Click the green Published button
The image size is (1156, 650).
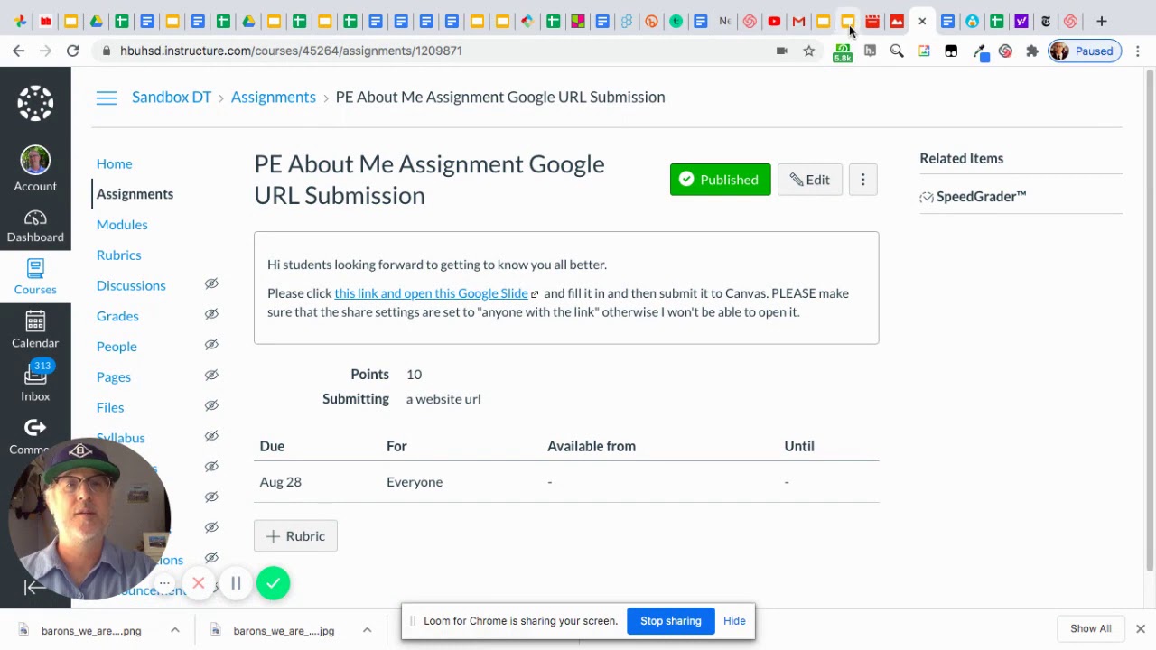click(x=720, y=180)
